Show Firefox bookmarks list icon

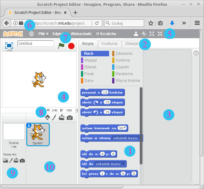pos(160,23)
